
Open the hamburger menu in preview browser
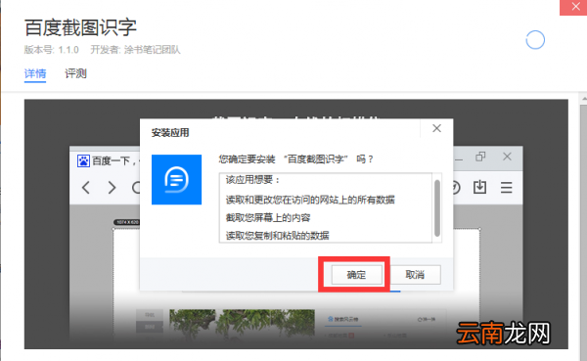(507, 187)
